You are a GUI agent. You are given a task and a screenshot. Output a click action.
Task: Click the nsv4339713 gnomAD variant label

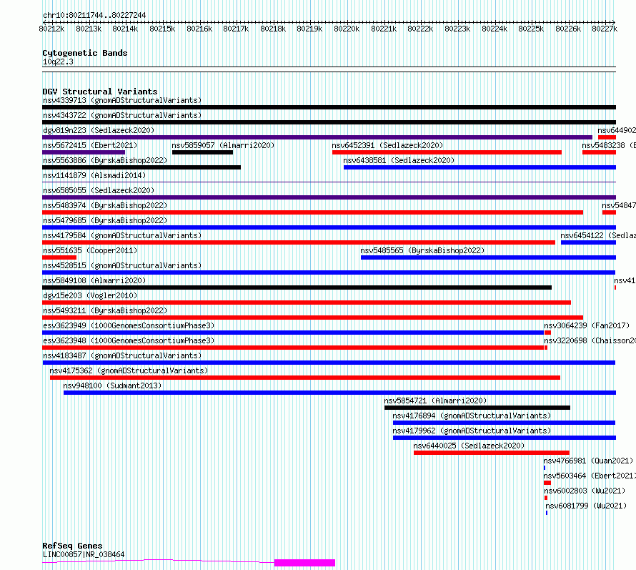(x=122, y=100)
